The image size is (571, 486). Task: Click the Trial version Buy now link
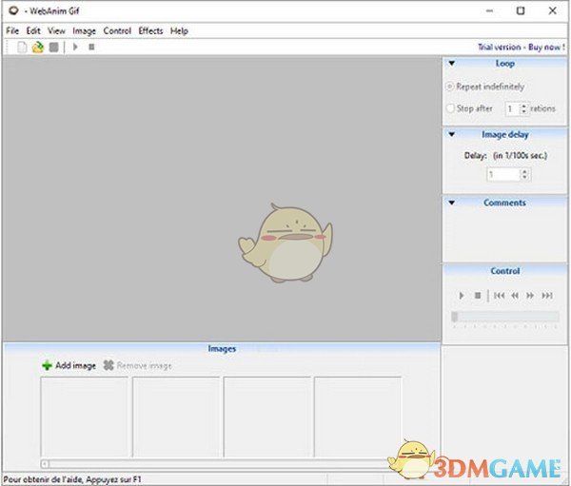tap(522, 47)
